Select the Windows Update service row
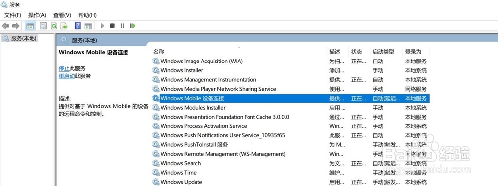 [x=290, y=182]
